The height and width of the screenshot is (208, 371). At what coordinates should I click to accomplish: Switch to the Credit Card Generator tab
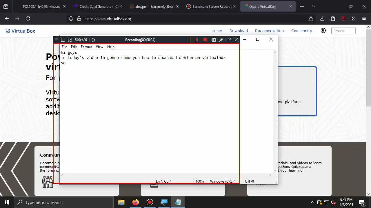tap(97, 6)
